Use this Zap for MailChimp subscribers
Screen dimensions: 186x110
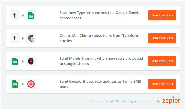point(162,38)
